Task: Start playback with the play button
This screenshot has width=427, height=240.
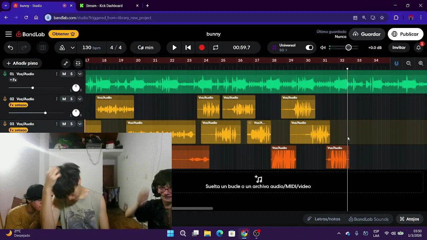Action: click(x=174, y=48)
